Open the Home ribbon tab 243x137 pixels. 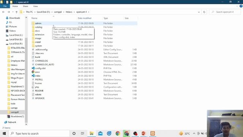[15, 6]
